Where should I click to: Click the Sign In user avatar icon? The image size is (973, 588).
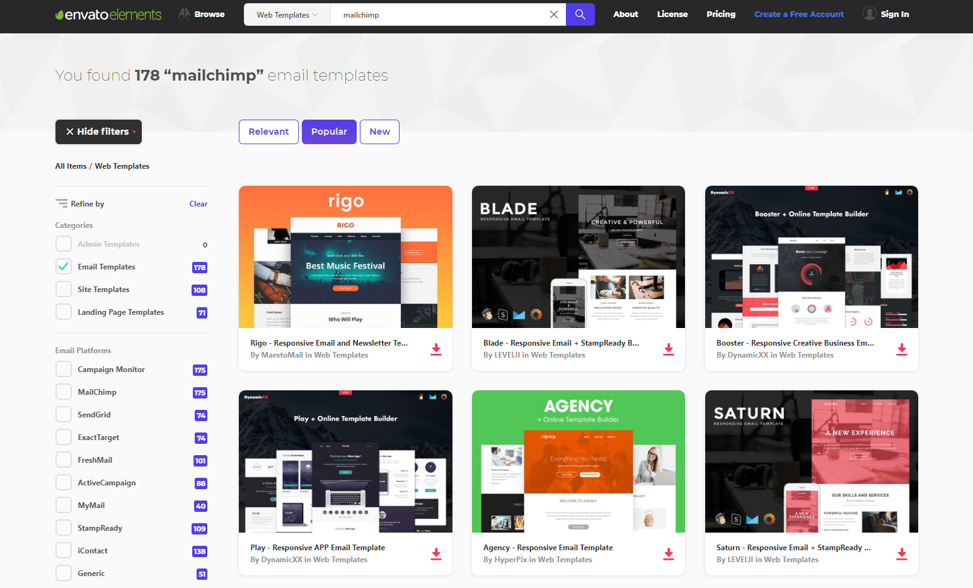coord(870,13)
